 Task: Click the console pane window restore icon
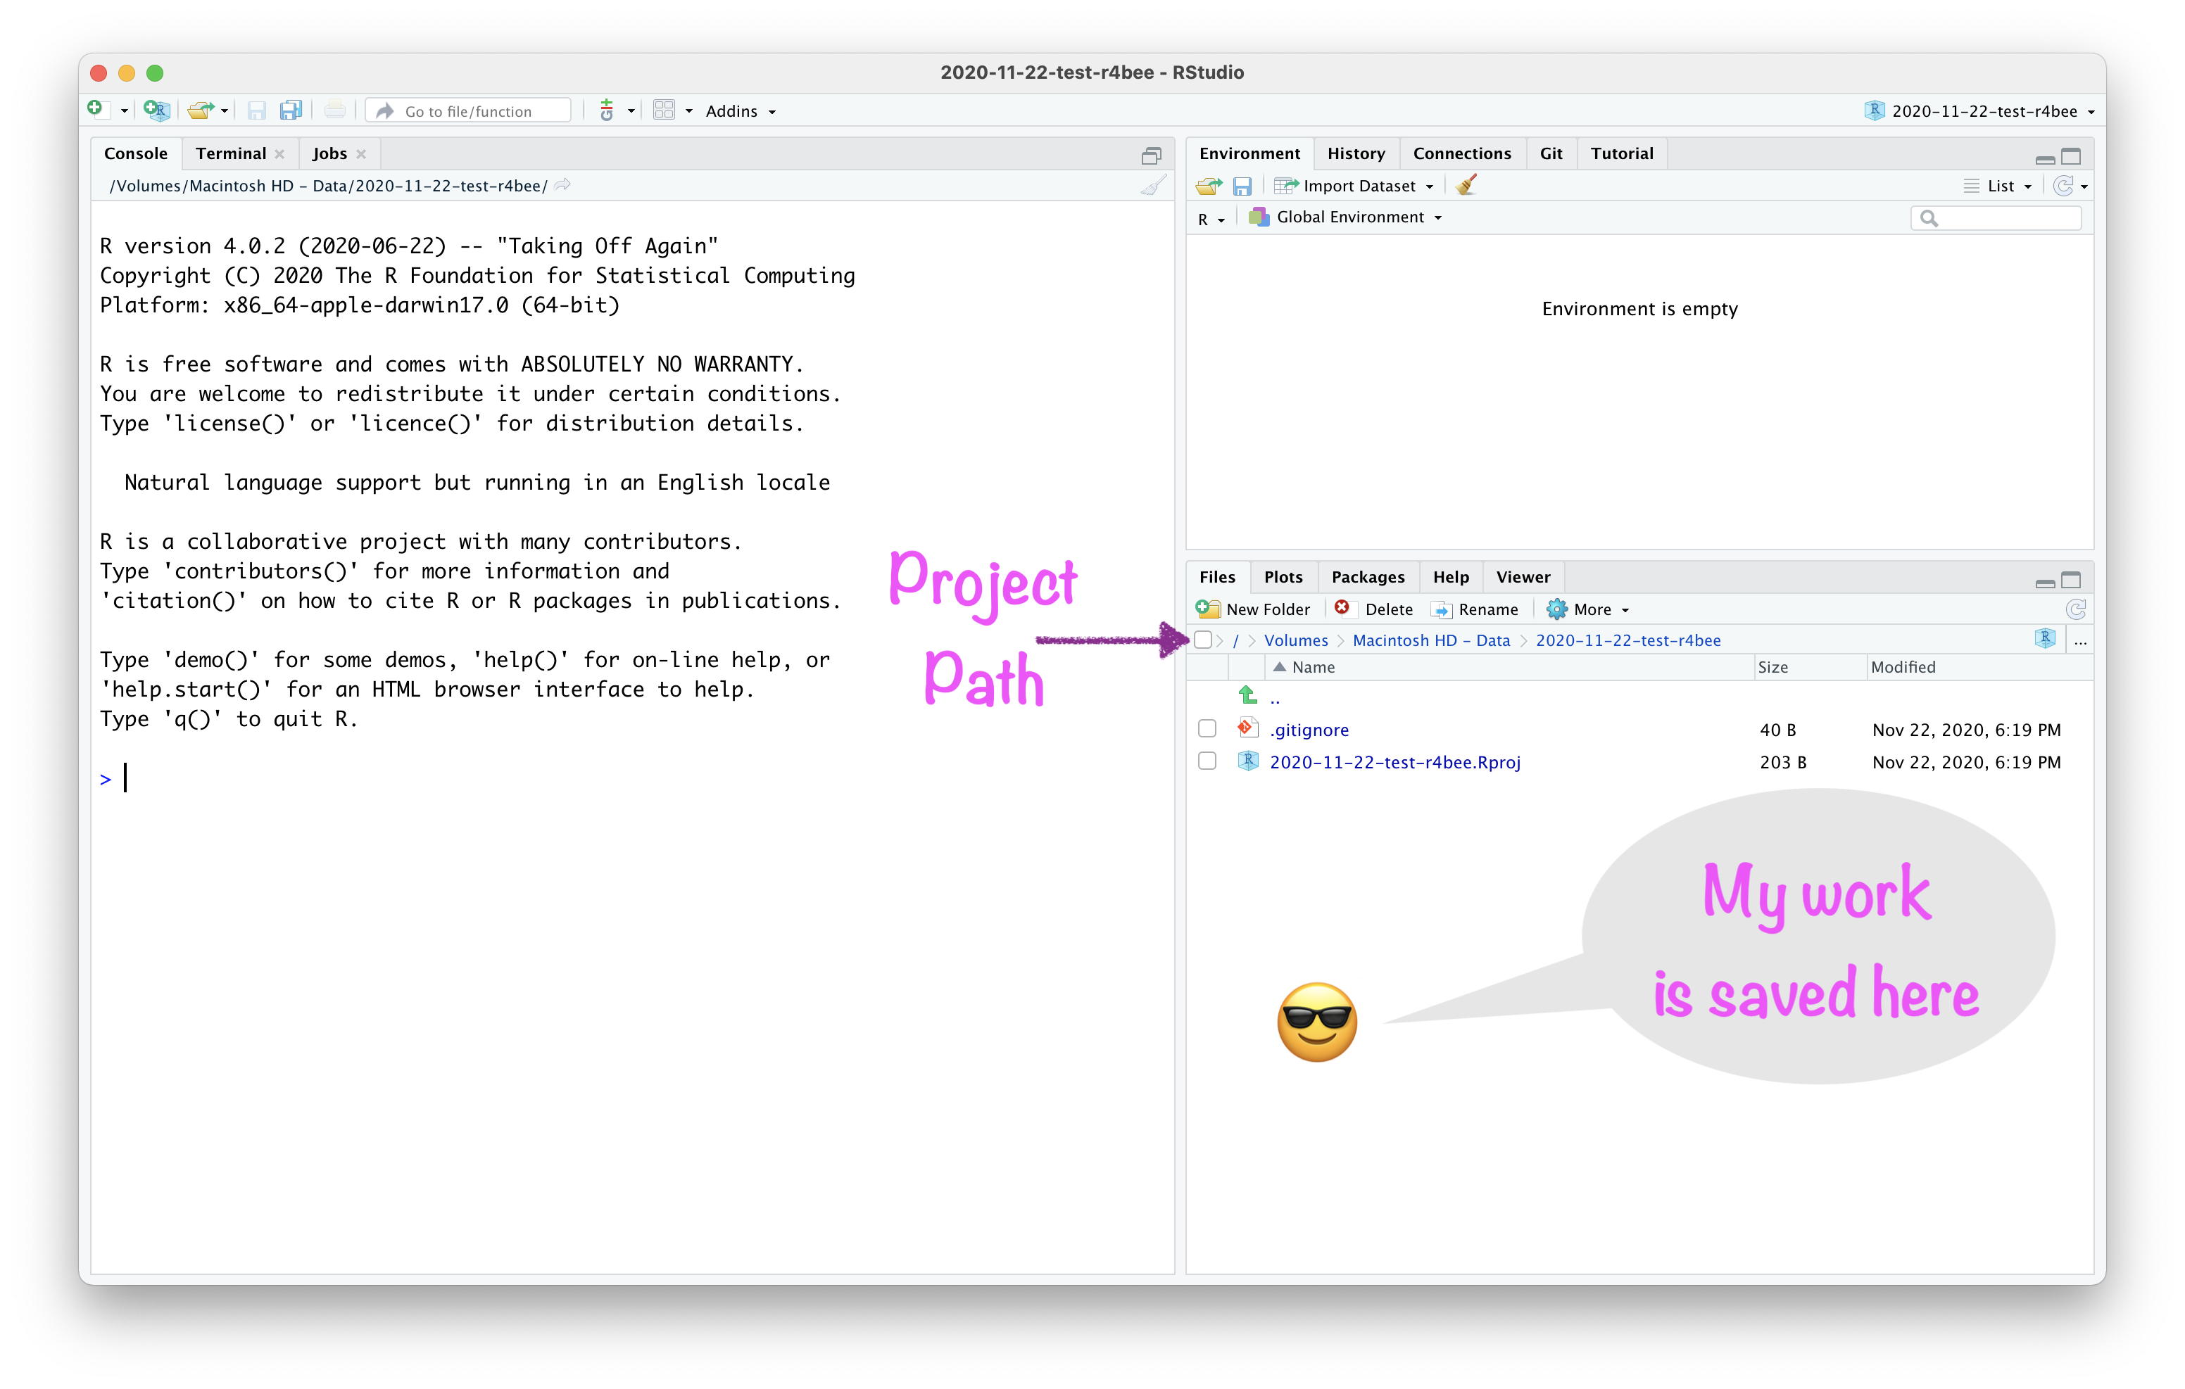point(1150,156)
